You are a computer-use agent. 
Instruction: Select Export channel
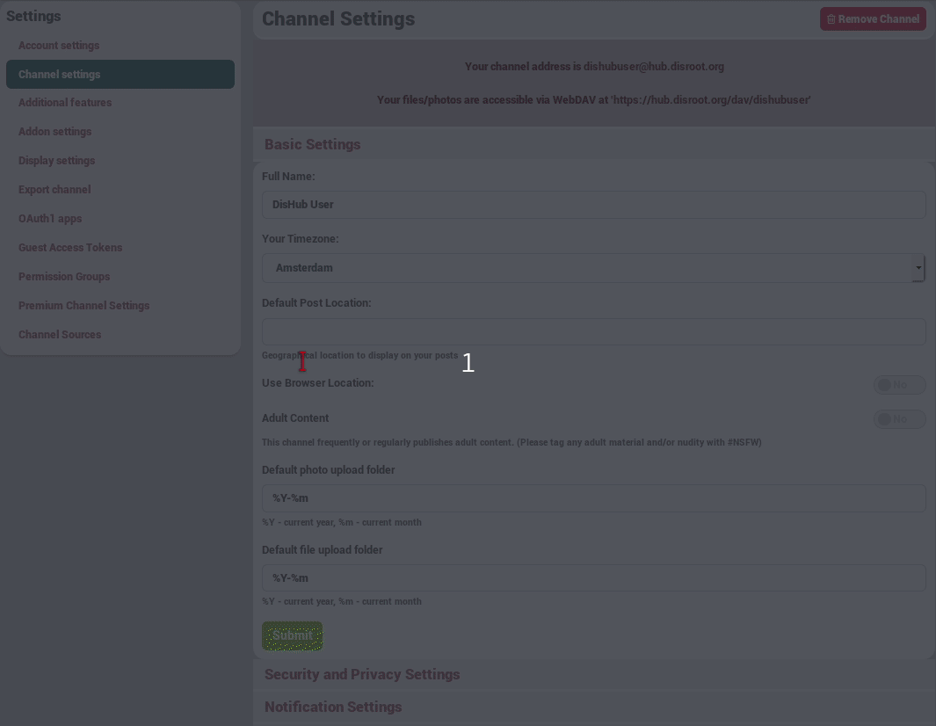point(54,189)
